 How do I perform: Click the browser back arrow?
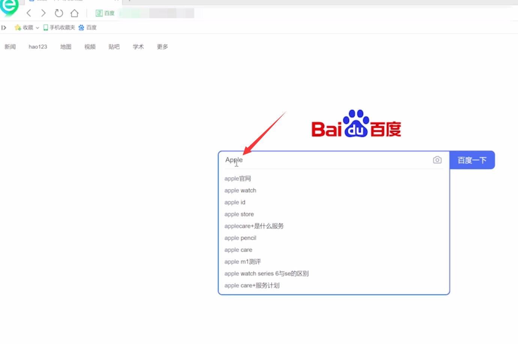[29, 13]
